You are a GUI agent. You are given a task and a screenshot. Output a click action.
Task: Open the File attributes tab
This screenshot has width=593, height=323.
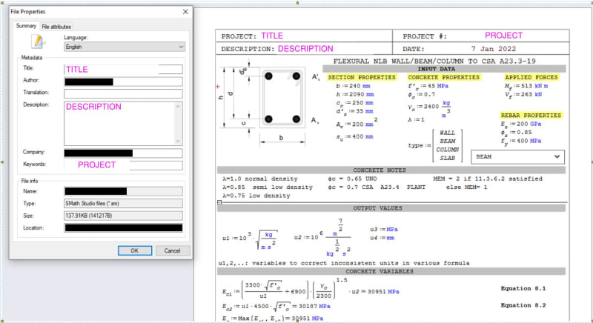click(56, 27)
